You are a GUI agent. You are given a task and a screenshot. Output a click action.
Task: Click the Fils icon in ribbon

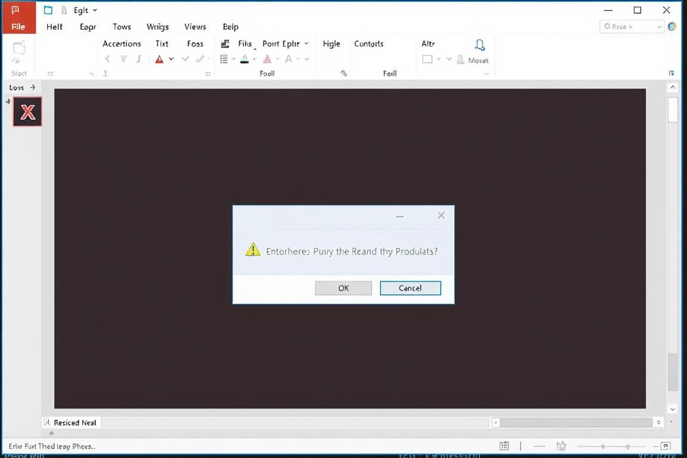click(225, 44)
